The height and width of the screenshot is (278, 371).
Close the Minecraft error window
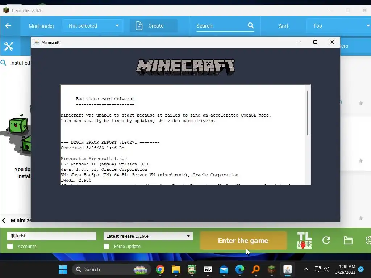332,42
